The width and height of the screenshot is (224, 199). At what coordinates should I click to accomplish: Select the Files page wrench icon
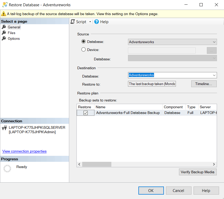(4, 33)
